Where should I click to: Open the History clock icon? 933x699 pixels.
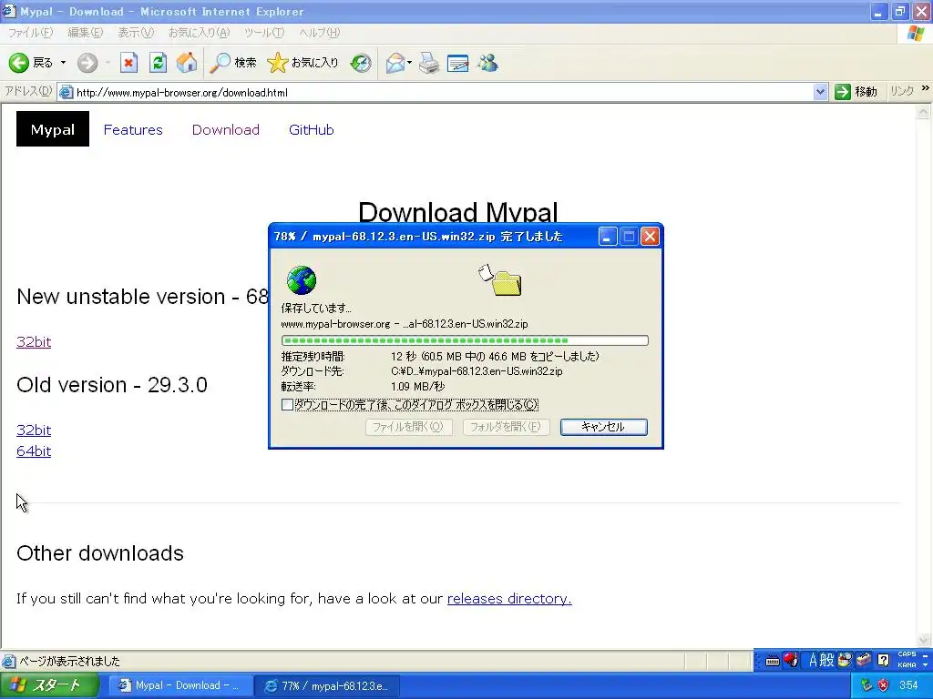pos(361,63)
